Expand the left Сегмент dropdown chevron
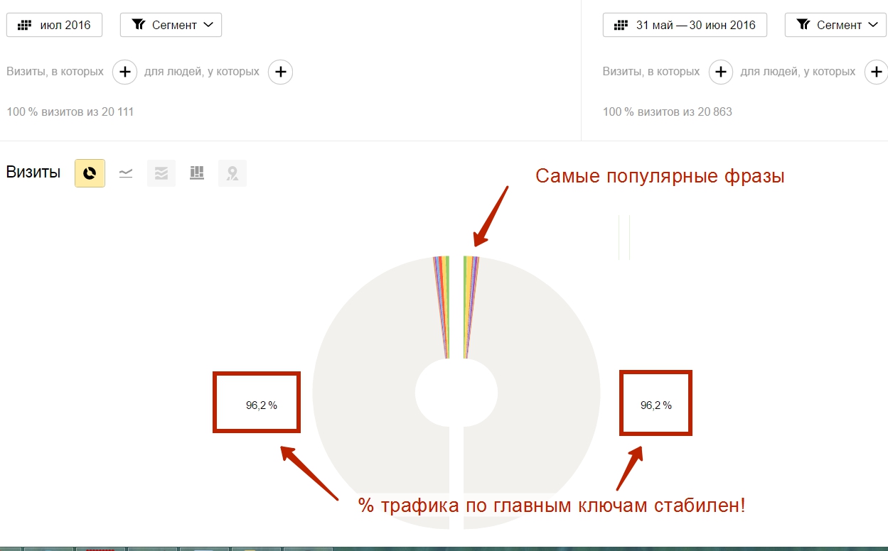The height and width of the screenshot is (551, 888). point(208,23)
